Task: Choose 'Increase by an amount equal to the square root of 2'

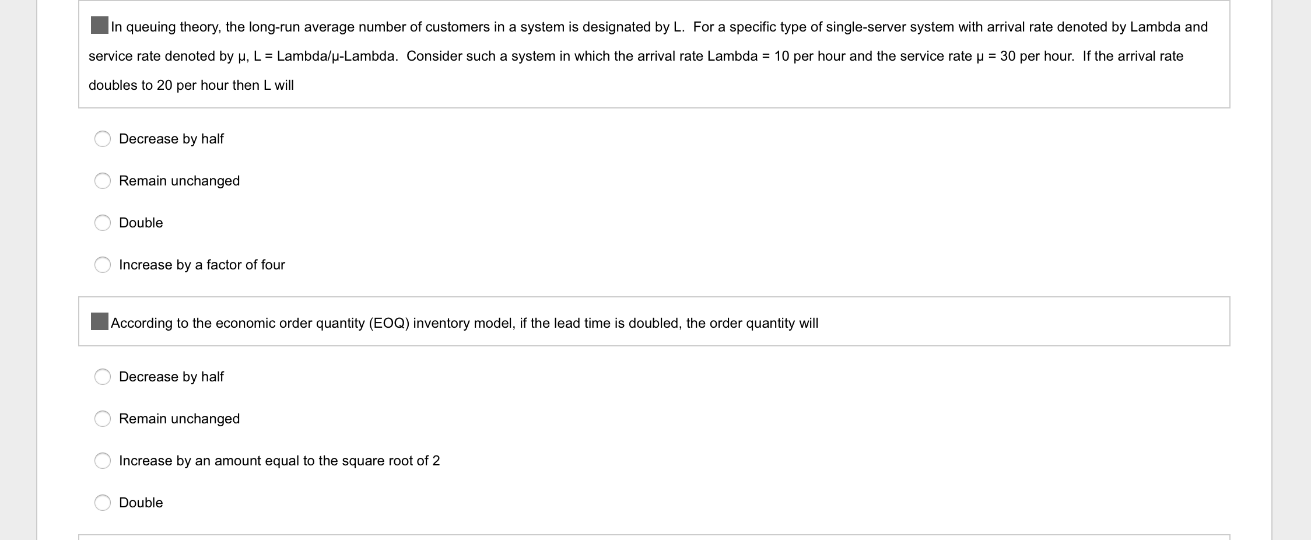Action: click(103, 460)
